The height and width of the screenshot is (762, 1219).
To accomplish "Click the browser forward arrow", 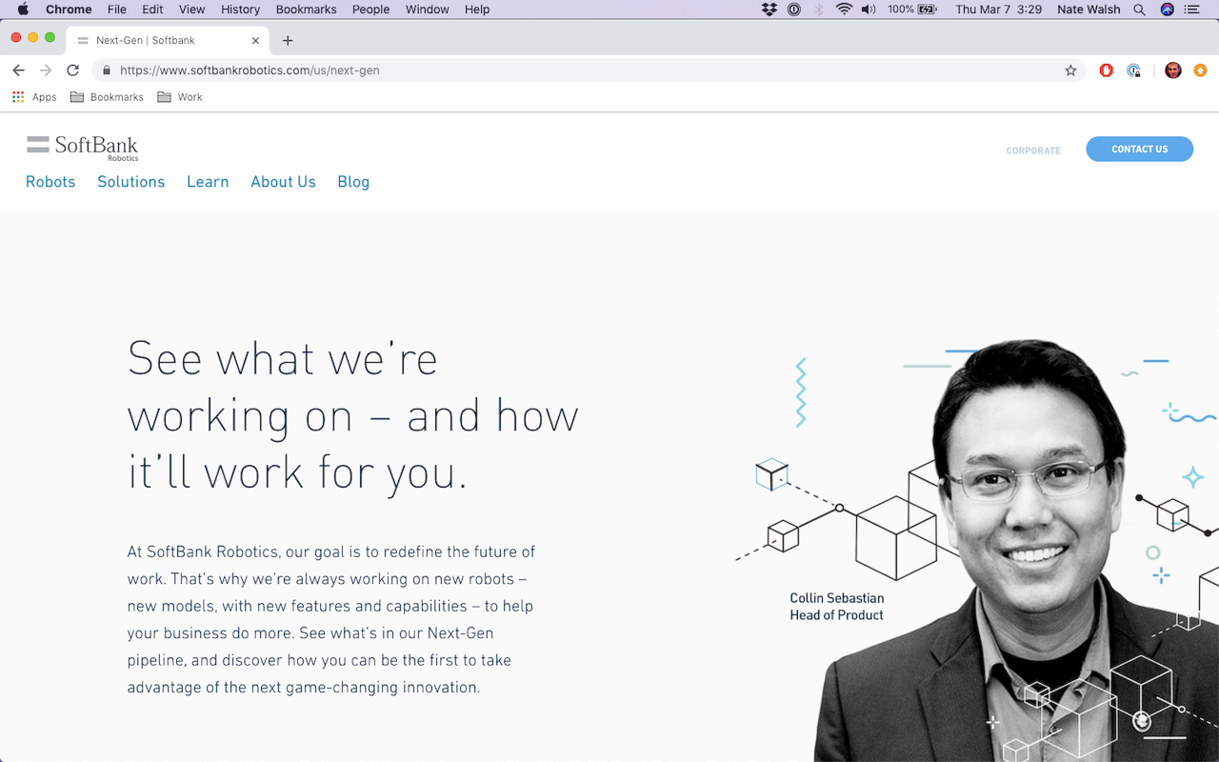I will coord(46,70).
